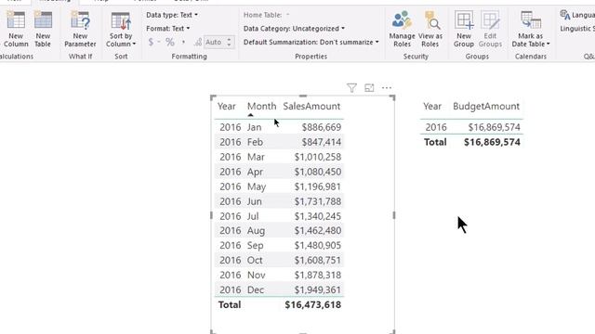Click the sales total '$16,473,618'
Screen dimensions: 595x334
[313, 305]
